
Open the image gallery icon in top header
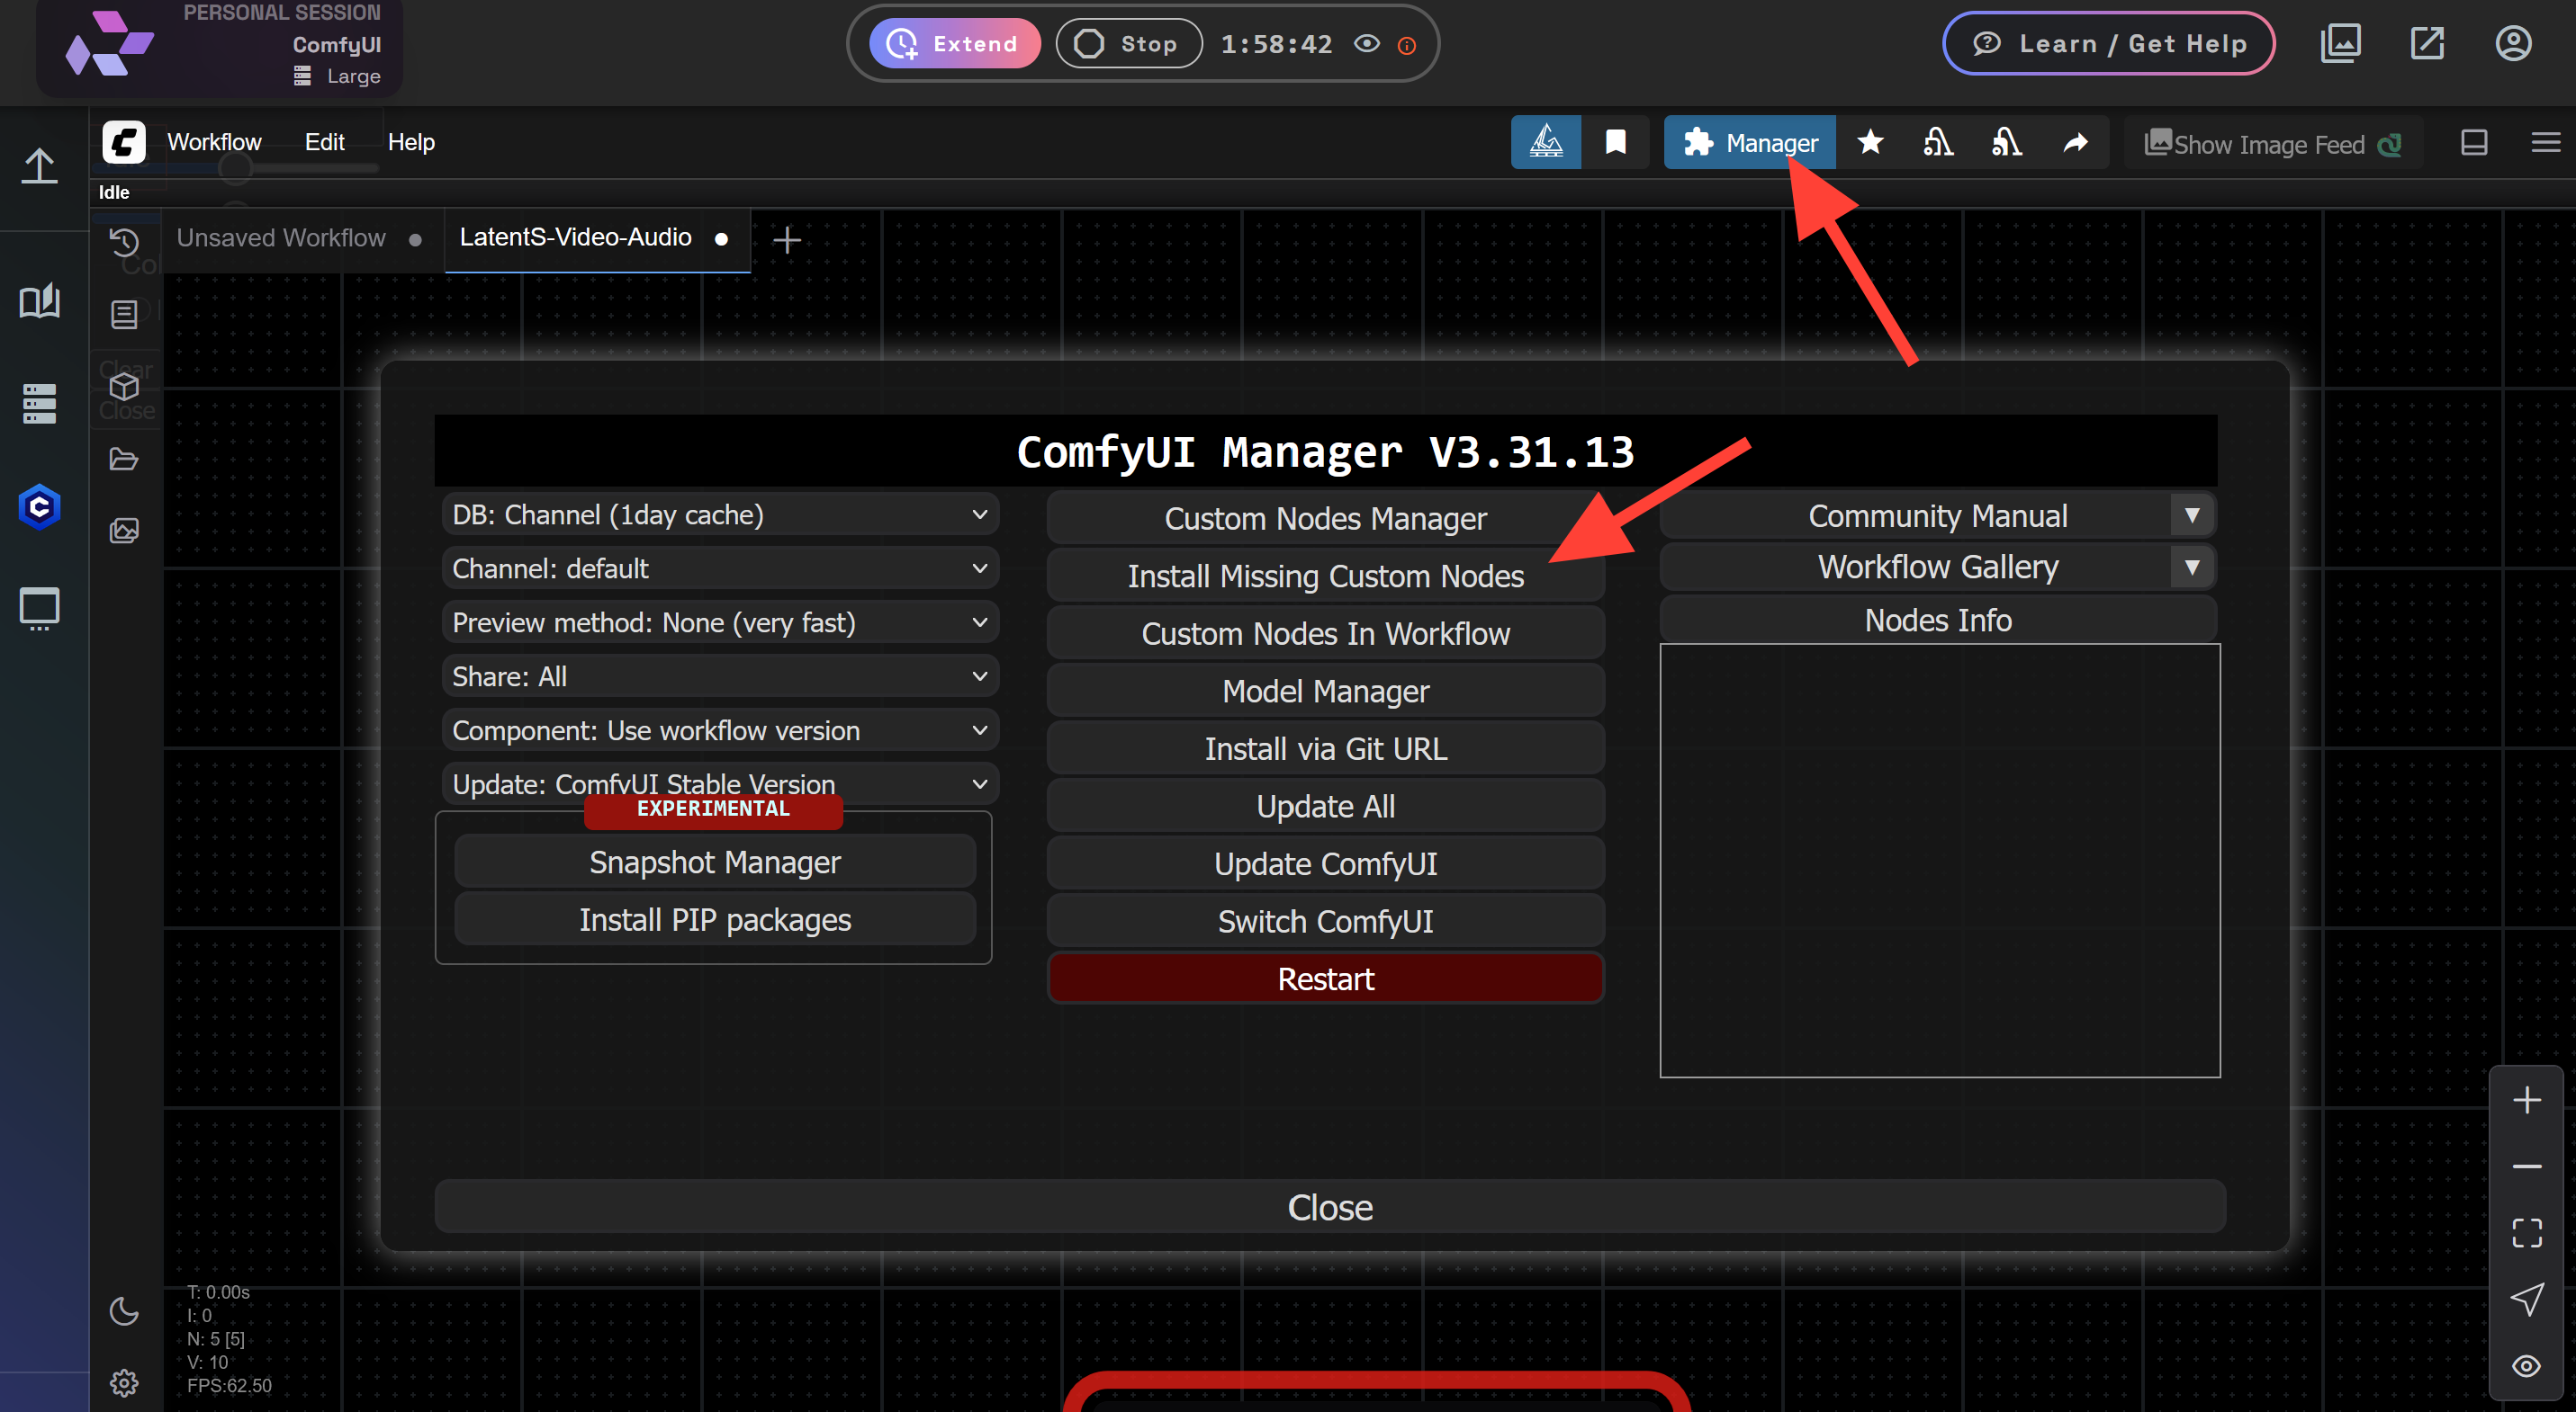click(2340, 43)
